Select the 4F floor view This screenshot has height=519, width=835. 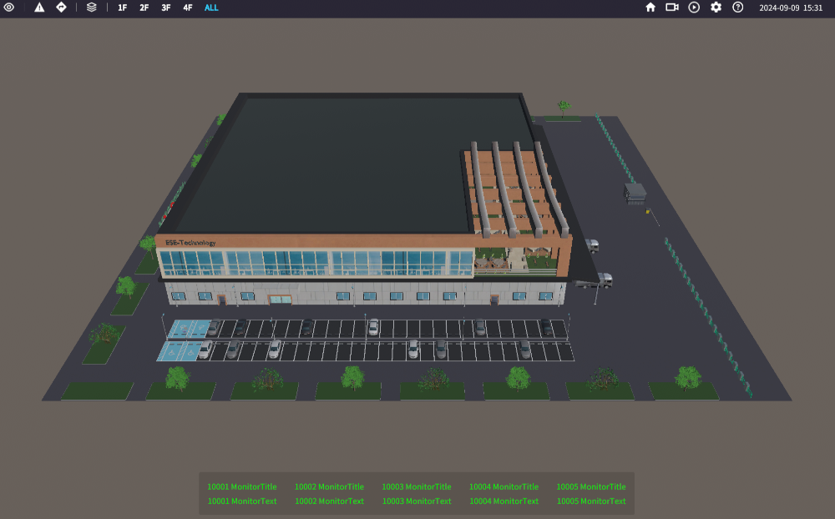[x=188, y=8]
